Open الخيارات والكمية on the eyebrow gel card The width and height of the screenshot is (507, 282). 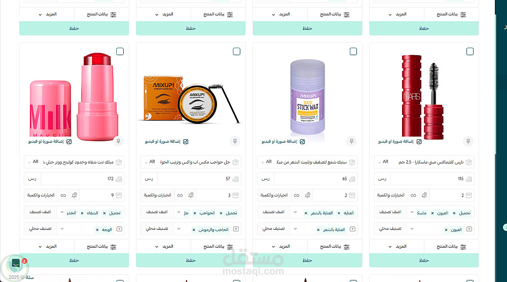pos(158,195)
